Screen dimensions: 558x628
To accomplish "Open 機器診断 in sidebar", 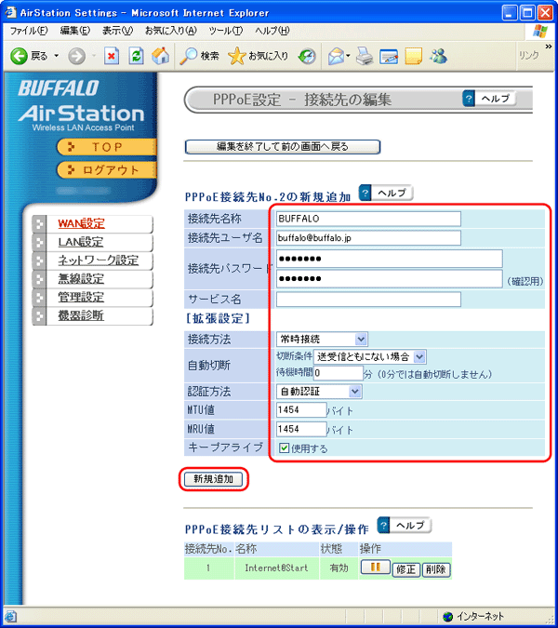I will coord(81,315).
